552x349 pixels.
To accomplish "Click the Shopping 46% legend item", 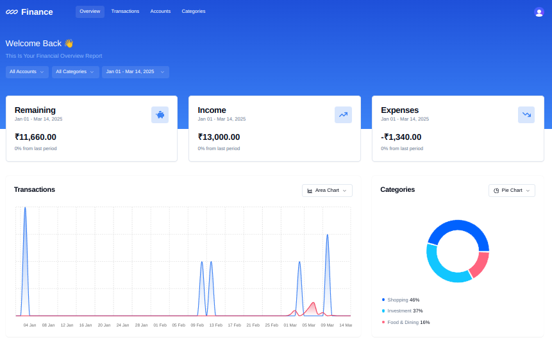I will (403, 300).
